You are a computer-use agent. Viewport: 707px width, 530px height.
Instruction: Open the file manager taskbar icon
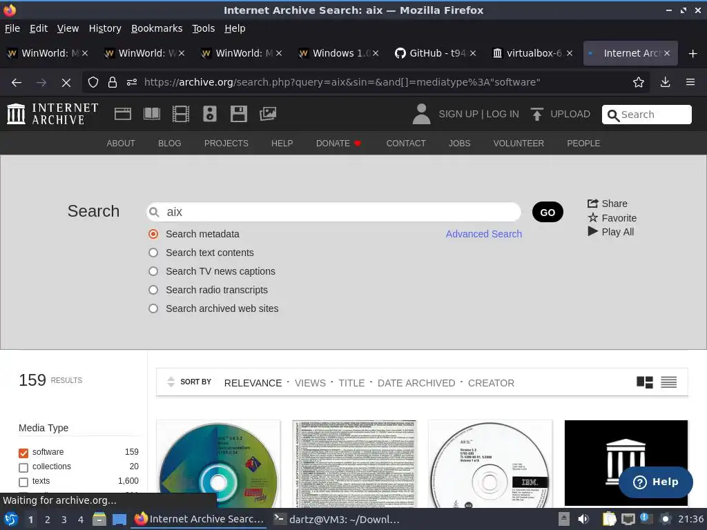(99, 519)
